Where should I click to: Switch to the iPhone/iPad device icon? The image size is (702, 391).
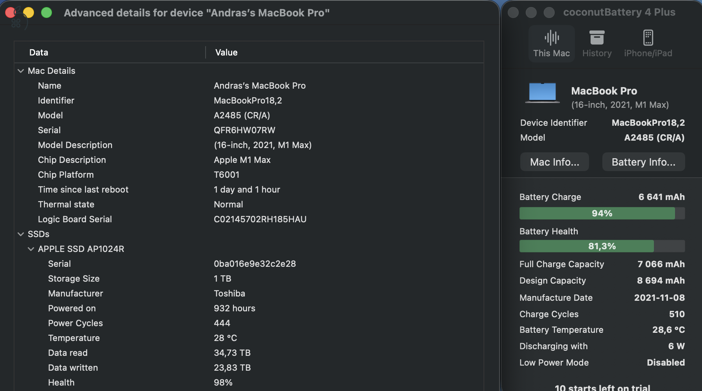tap(648, 37)
